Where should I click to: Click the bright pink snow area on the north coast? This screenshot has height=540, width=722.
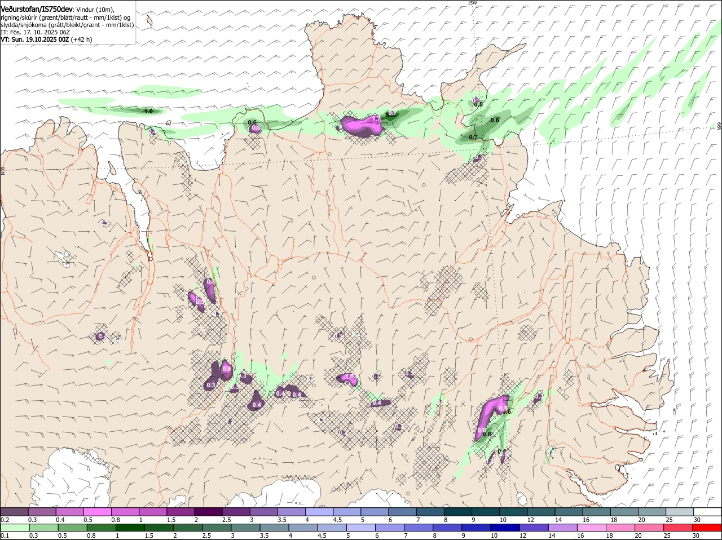[x=362, y=125]
